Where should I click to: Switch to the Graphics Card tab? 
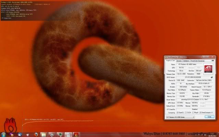[170, 60]
